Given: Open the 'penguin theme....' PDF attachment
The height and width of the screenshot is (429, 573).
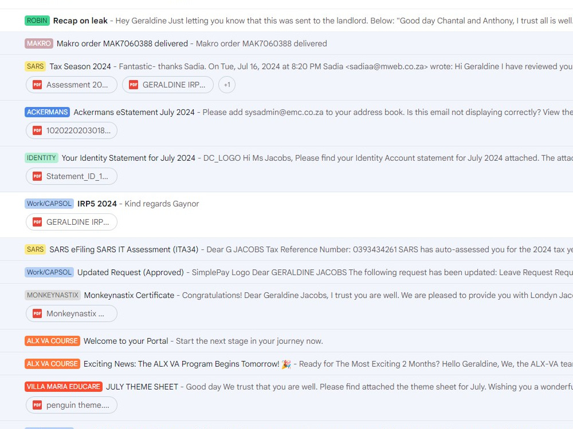Looking at the screenshot, I should (x=72, y=405).
